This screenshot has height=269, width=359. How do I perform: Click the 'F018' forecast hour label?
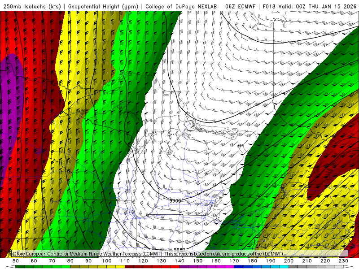point(269,7)
